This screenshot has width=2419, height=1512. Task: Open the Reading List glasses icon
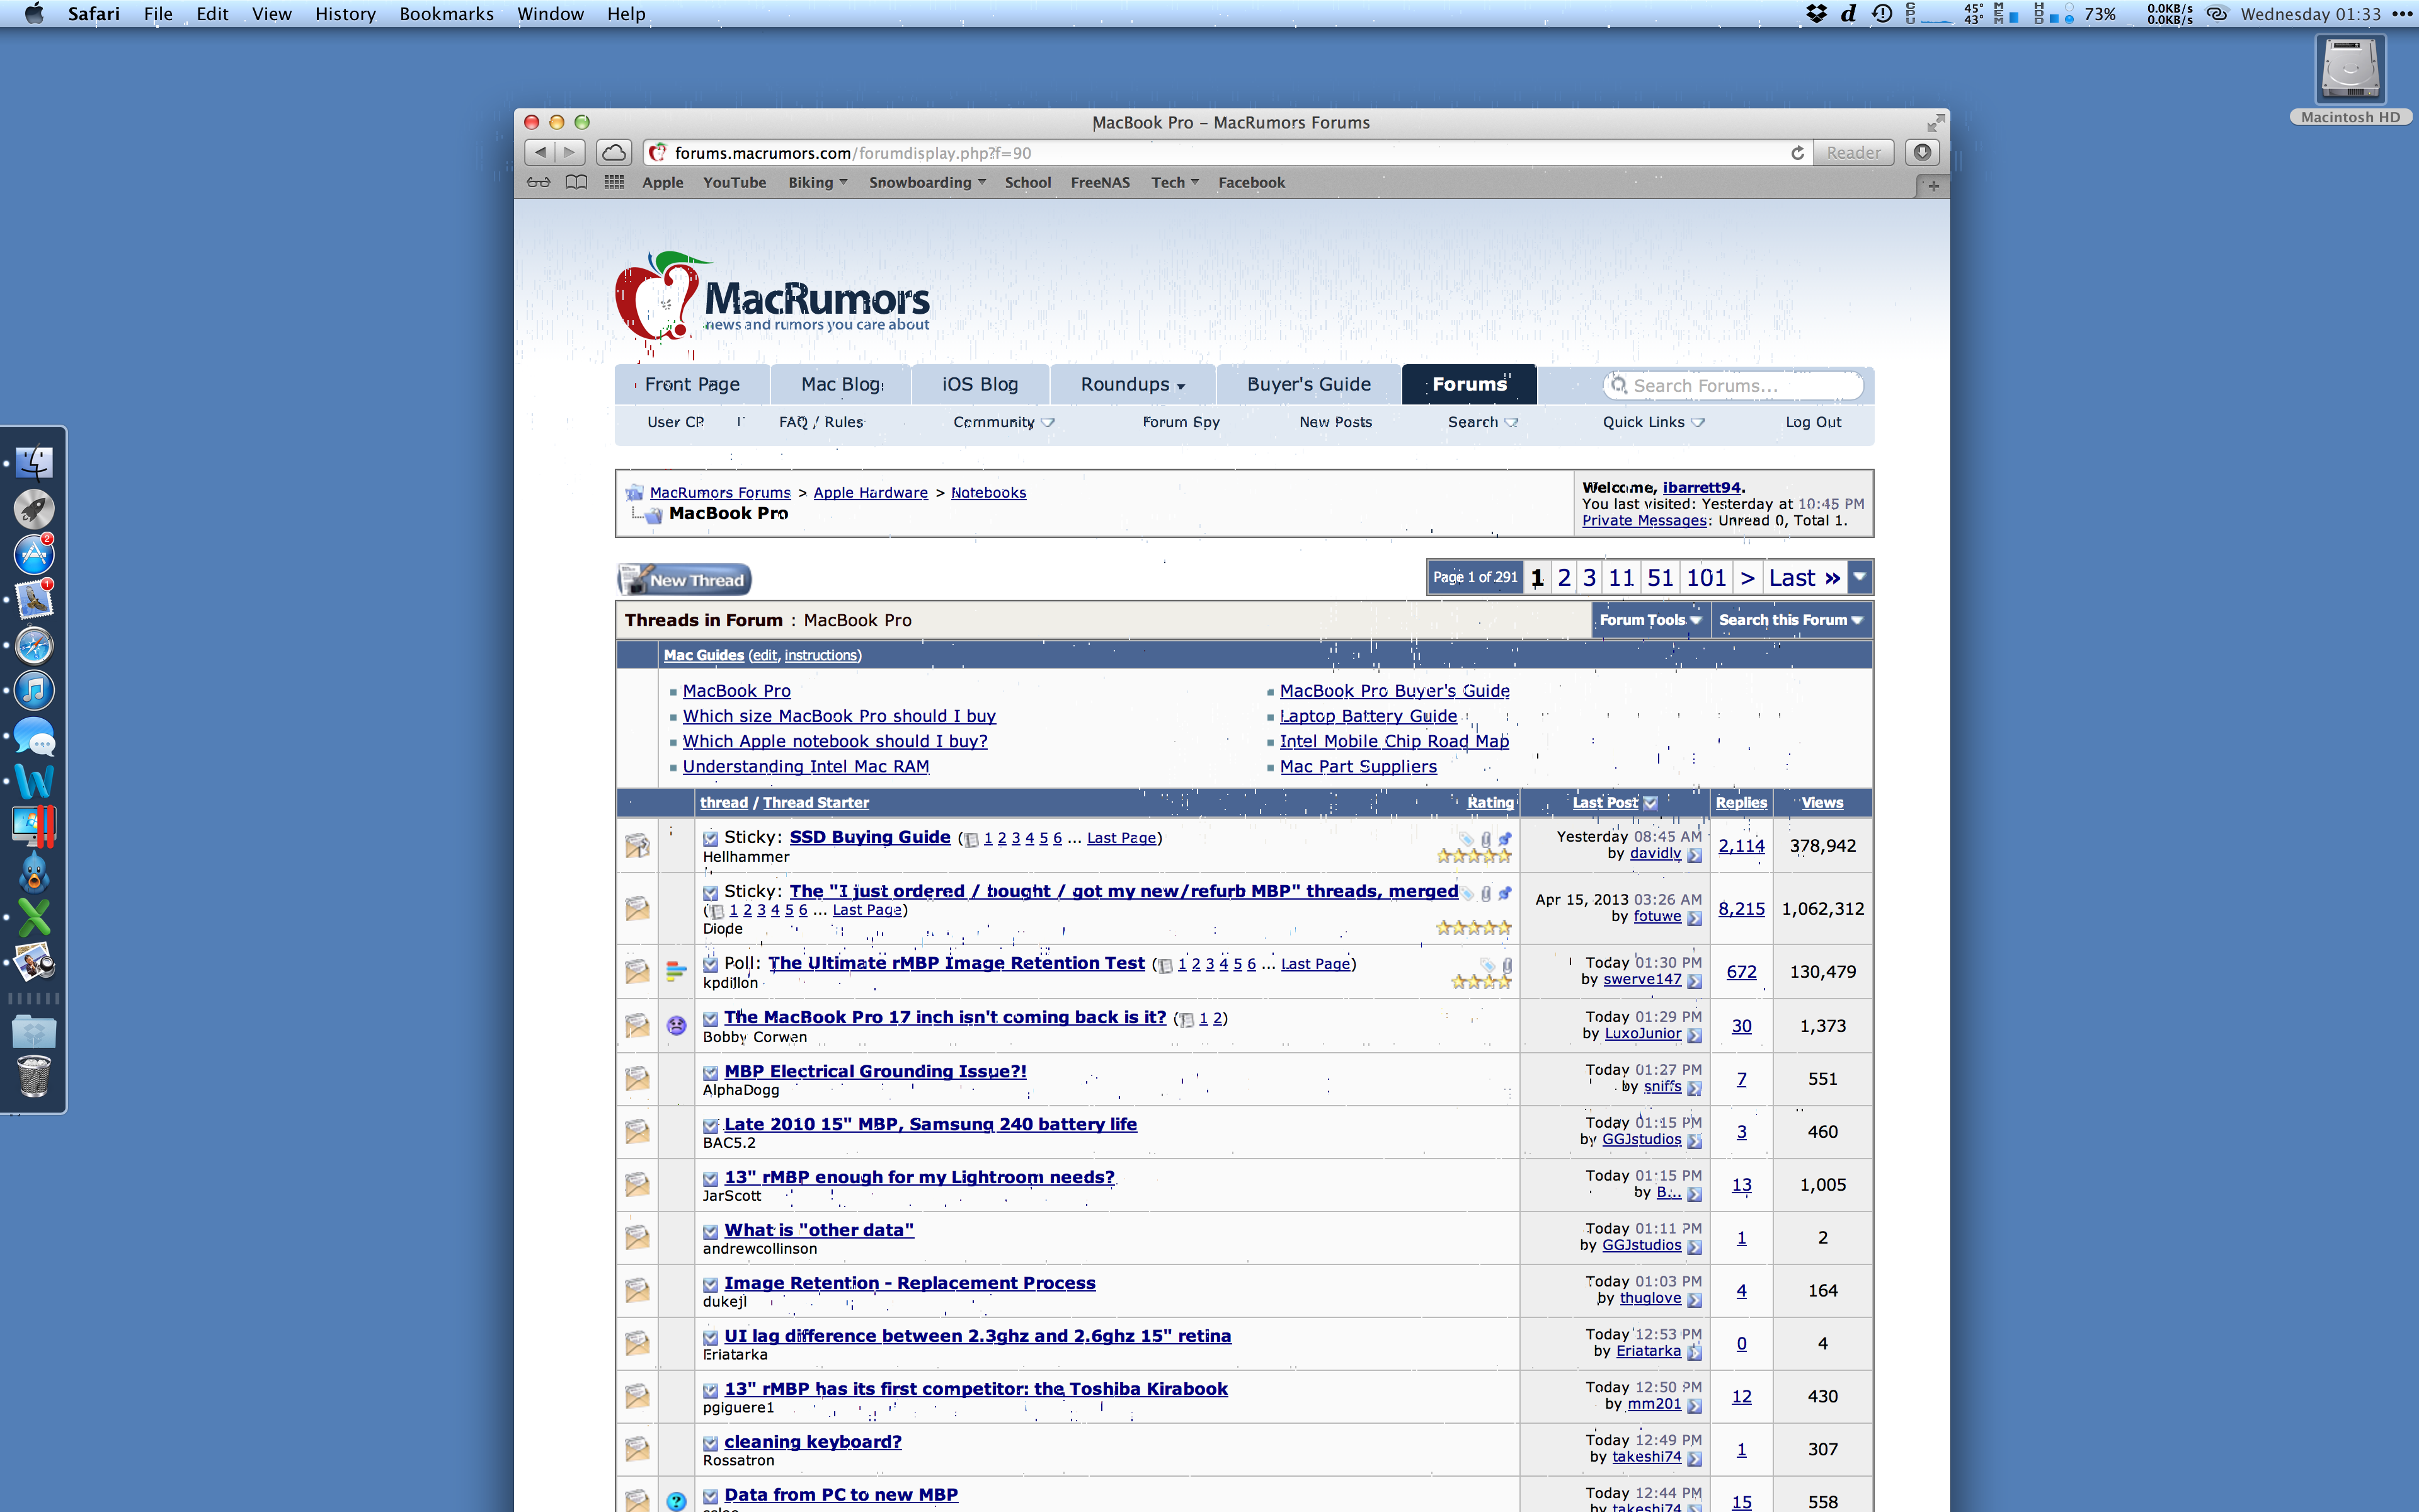coord(539,182)
